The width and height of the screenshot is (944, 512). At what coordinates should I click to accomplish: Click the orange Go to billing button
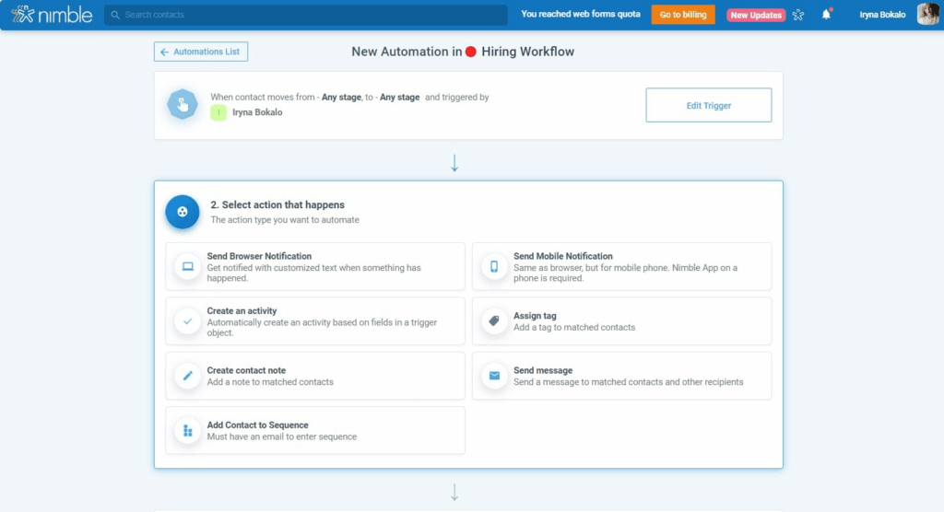(x=682, y=15)
